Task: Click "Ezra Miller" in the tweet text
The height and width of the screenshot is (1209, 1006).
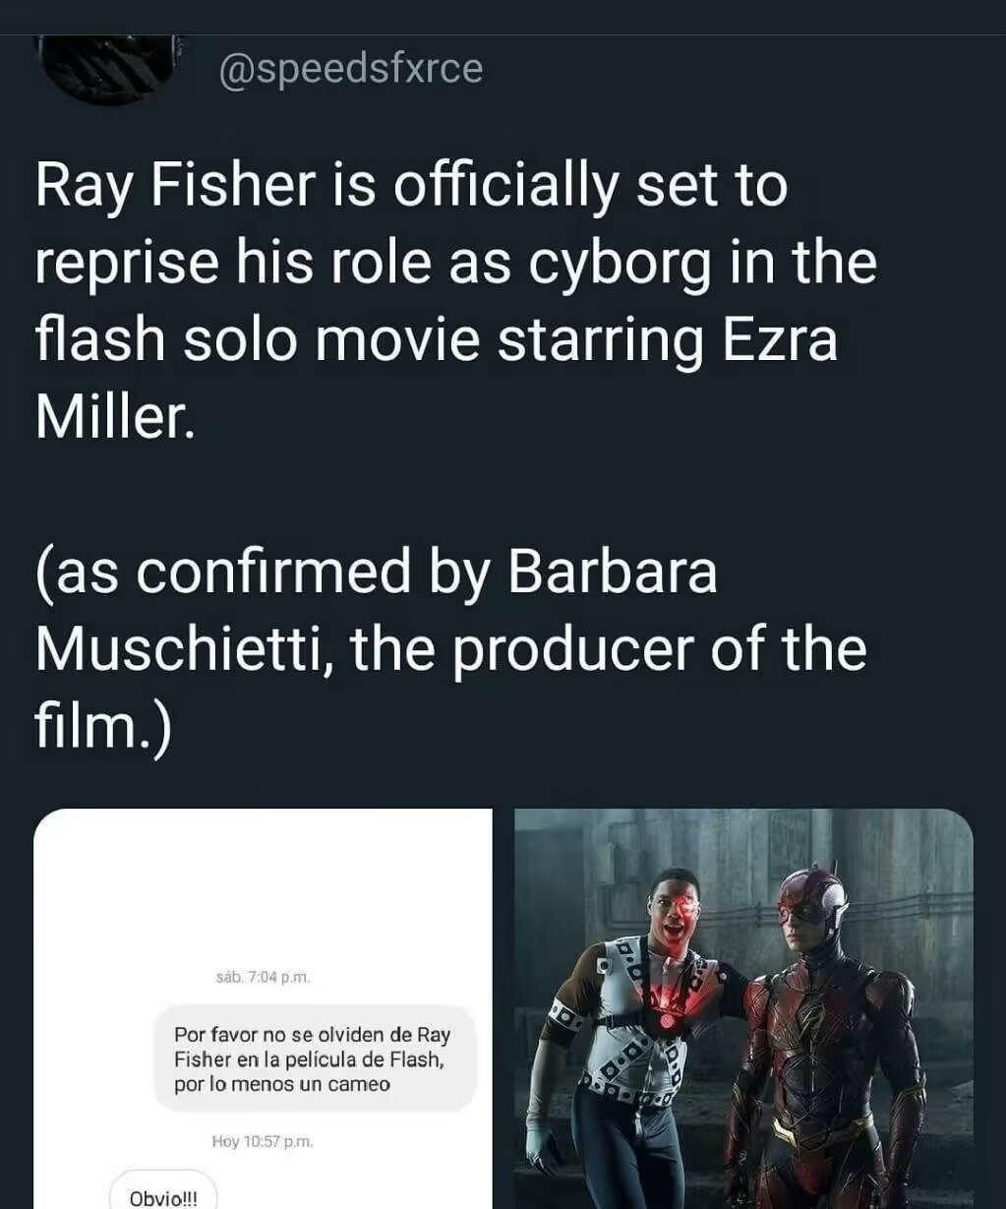Action: click(768, 340)
